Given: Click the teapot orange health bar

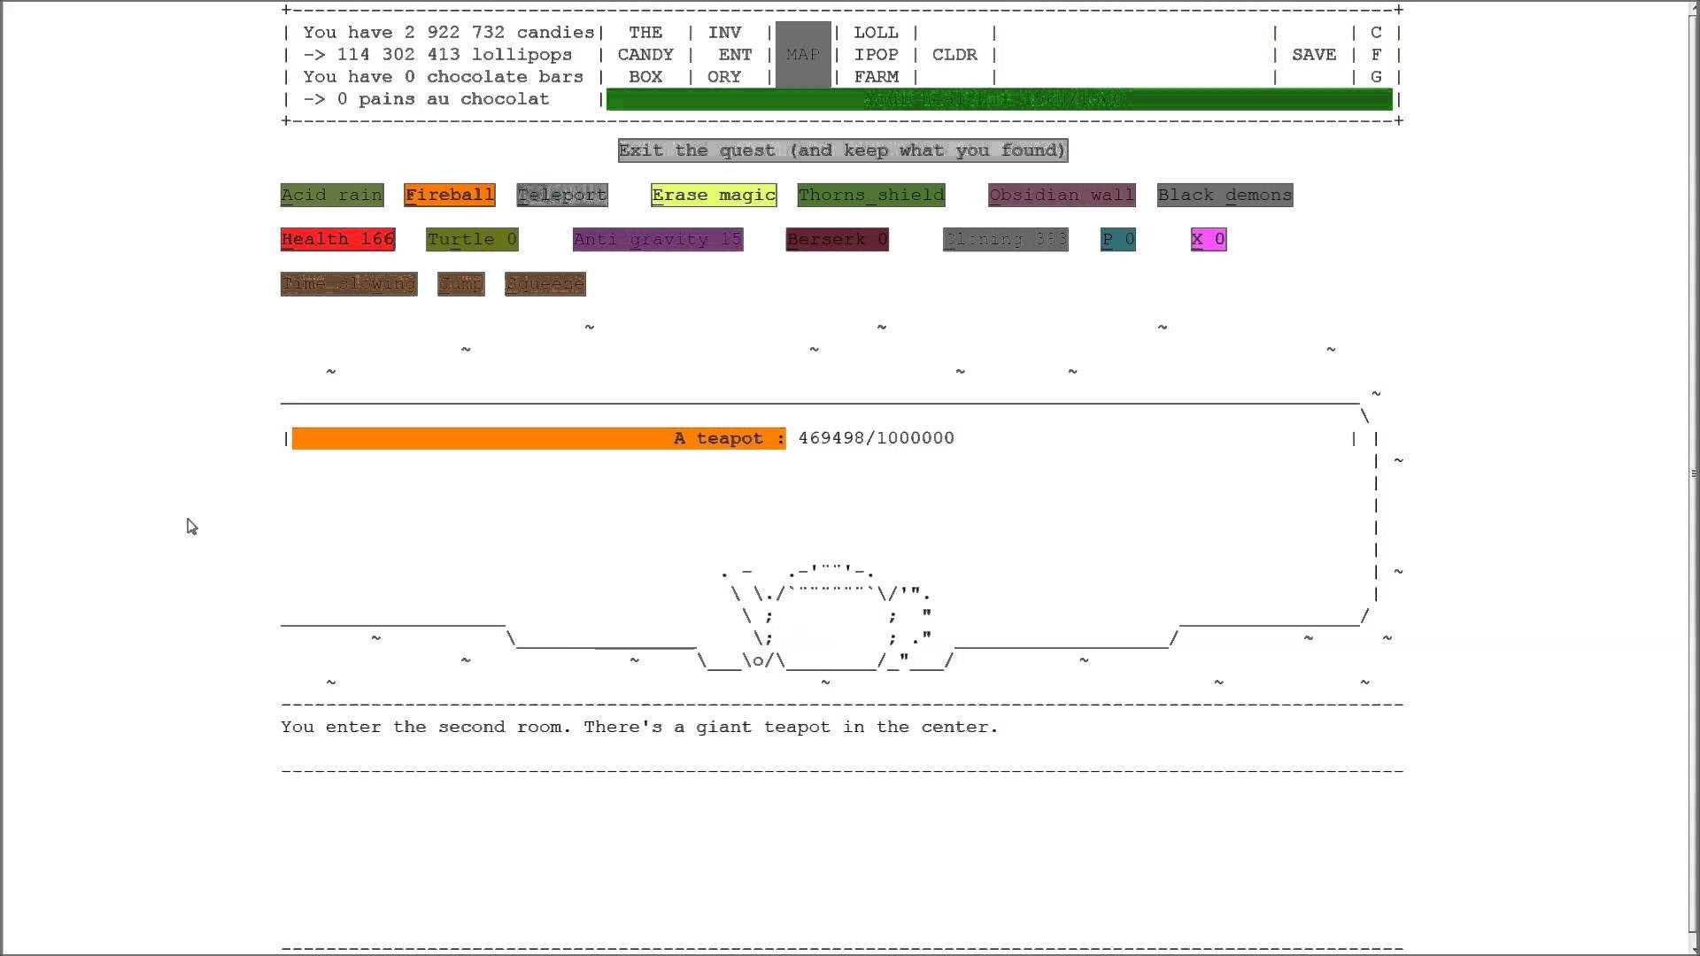Looking at the screenshot, I should [x=538, y=438].
